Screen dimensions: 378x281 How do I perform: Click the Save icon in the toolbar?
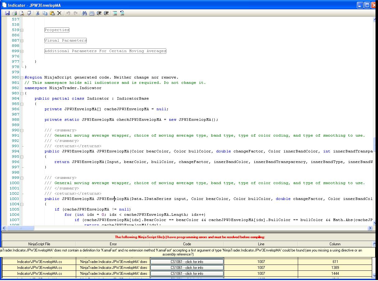[x=7, y=13]
